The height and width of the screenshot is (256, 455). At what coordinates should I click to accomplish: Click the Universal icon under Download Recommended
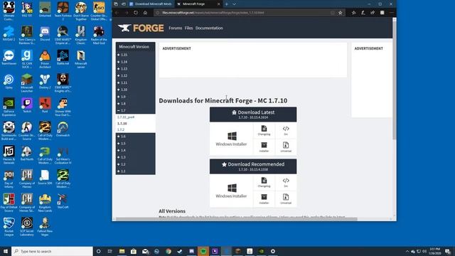[x=286, y=199]
